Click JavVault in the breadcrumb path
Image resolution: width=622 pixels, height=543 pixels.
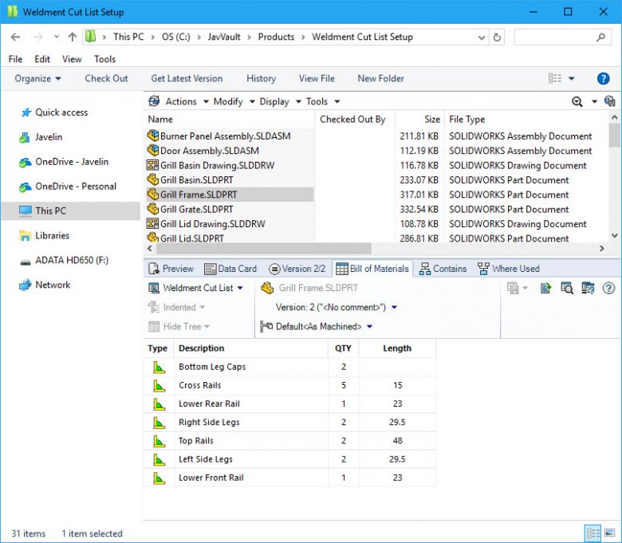[x=224, y=37]
